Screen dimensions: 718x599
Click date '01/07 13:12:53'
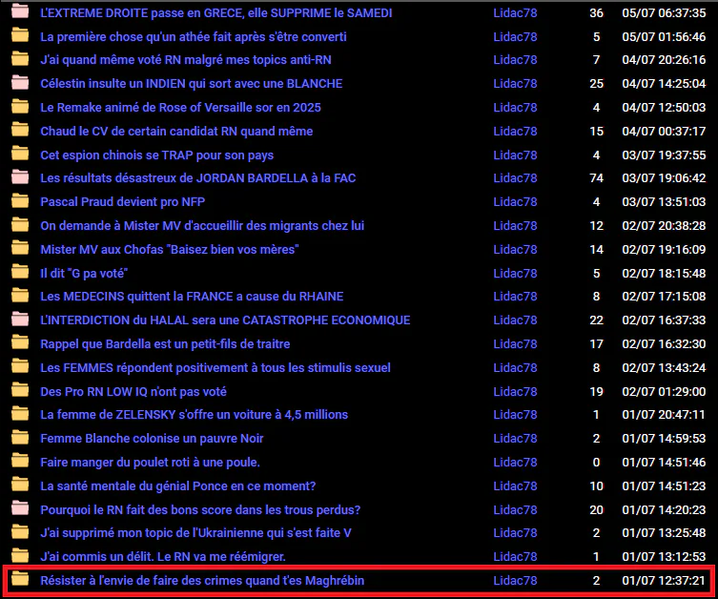(664, 556)
